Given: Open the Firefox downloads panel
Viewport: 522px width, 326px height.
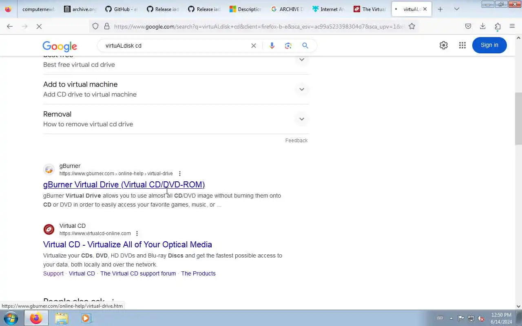Looking at the screenshot, I should tap(483, 26).
